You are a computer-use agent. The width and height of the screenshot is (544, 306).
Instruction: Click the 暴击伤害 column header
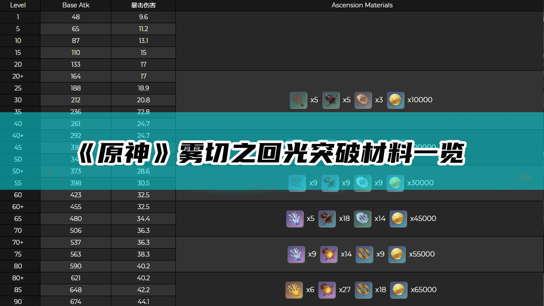pyautogui.click(x=143, y=5)
